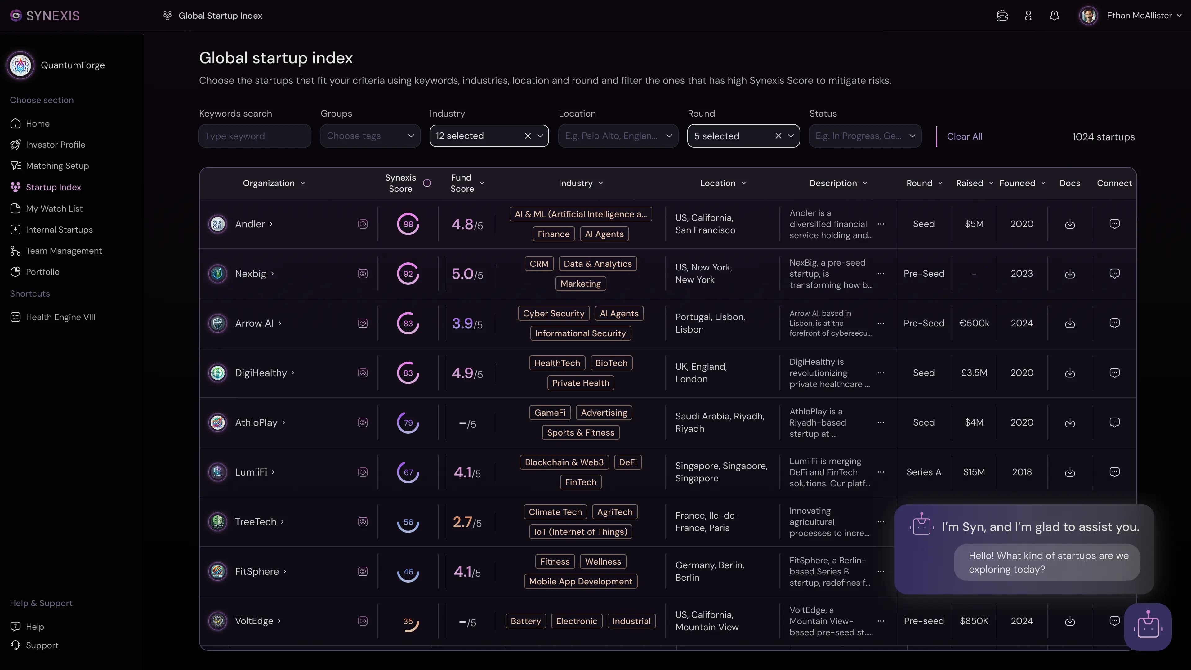Click the Clear All link
The height and width of the screenshot is (670, 1191).
(x=965, y=136)
